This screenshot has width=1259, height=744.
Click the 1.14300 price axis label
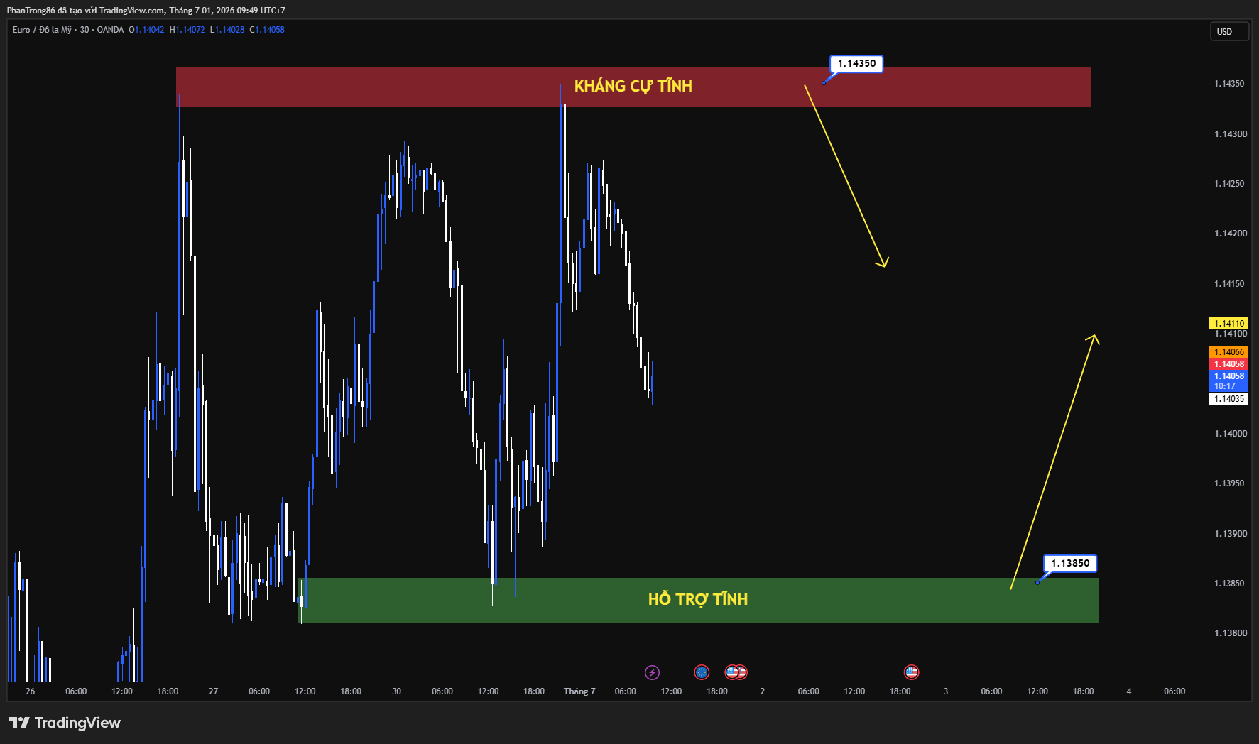point(1230,133)
